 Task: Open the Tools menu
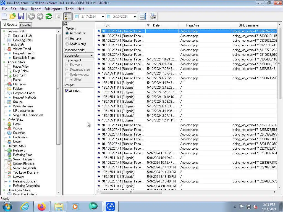pos(69,9)
